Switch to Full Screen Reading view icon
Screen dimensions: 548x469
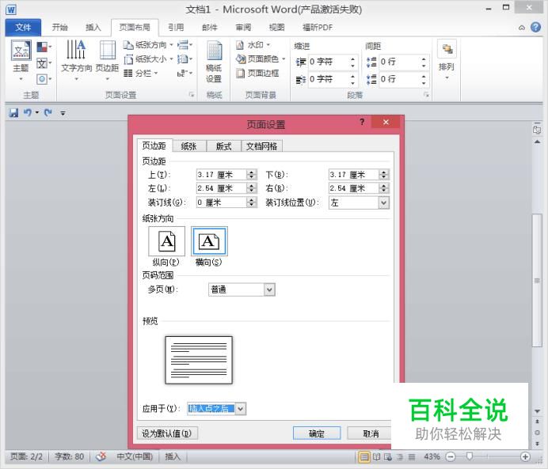click(376, 456)
